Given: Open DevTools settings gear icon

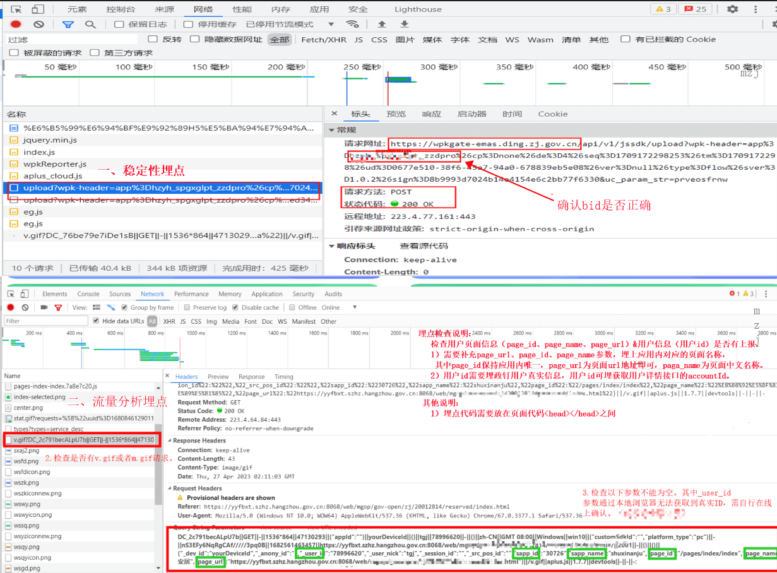Looking at the screenshot, I should [732, 9].
